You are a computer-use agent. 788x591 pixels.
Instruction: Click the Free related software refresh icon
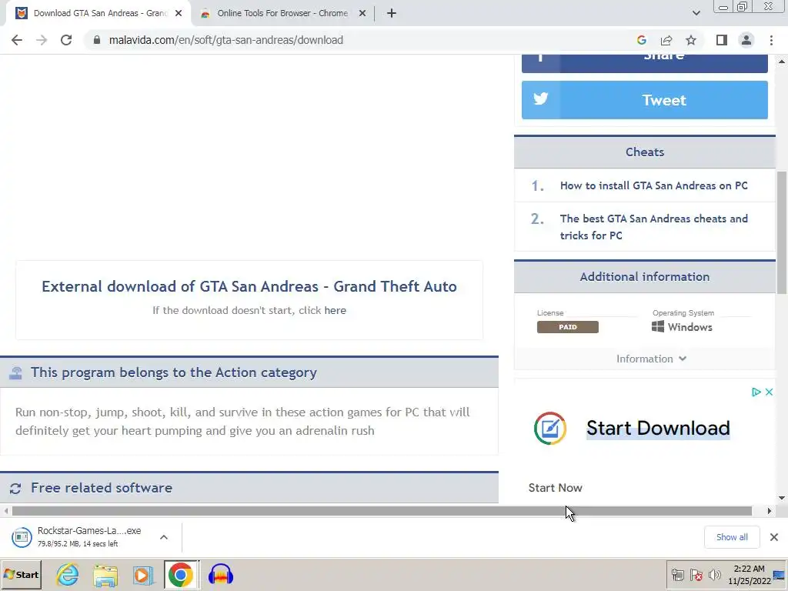(15, 488)
